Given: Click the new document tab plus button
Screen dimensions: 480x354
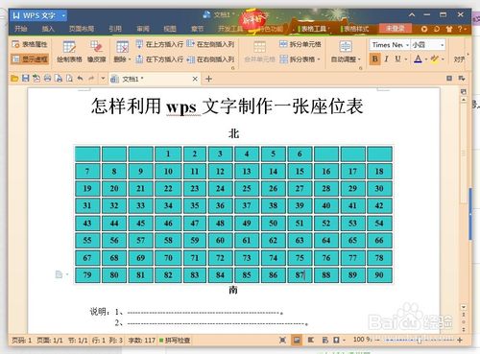Looking at the screenshot, I should (208, 79).
